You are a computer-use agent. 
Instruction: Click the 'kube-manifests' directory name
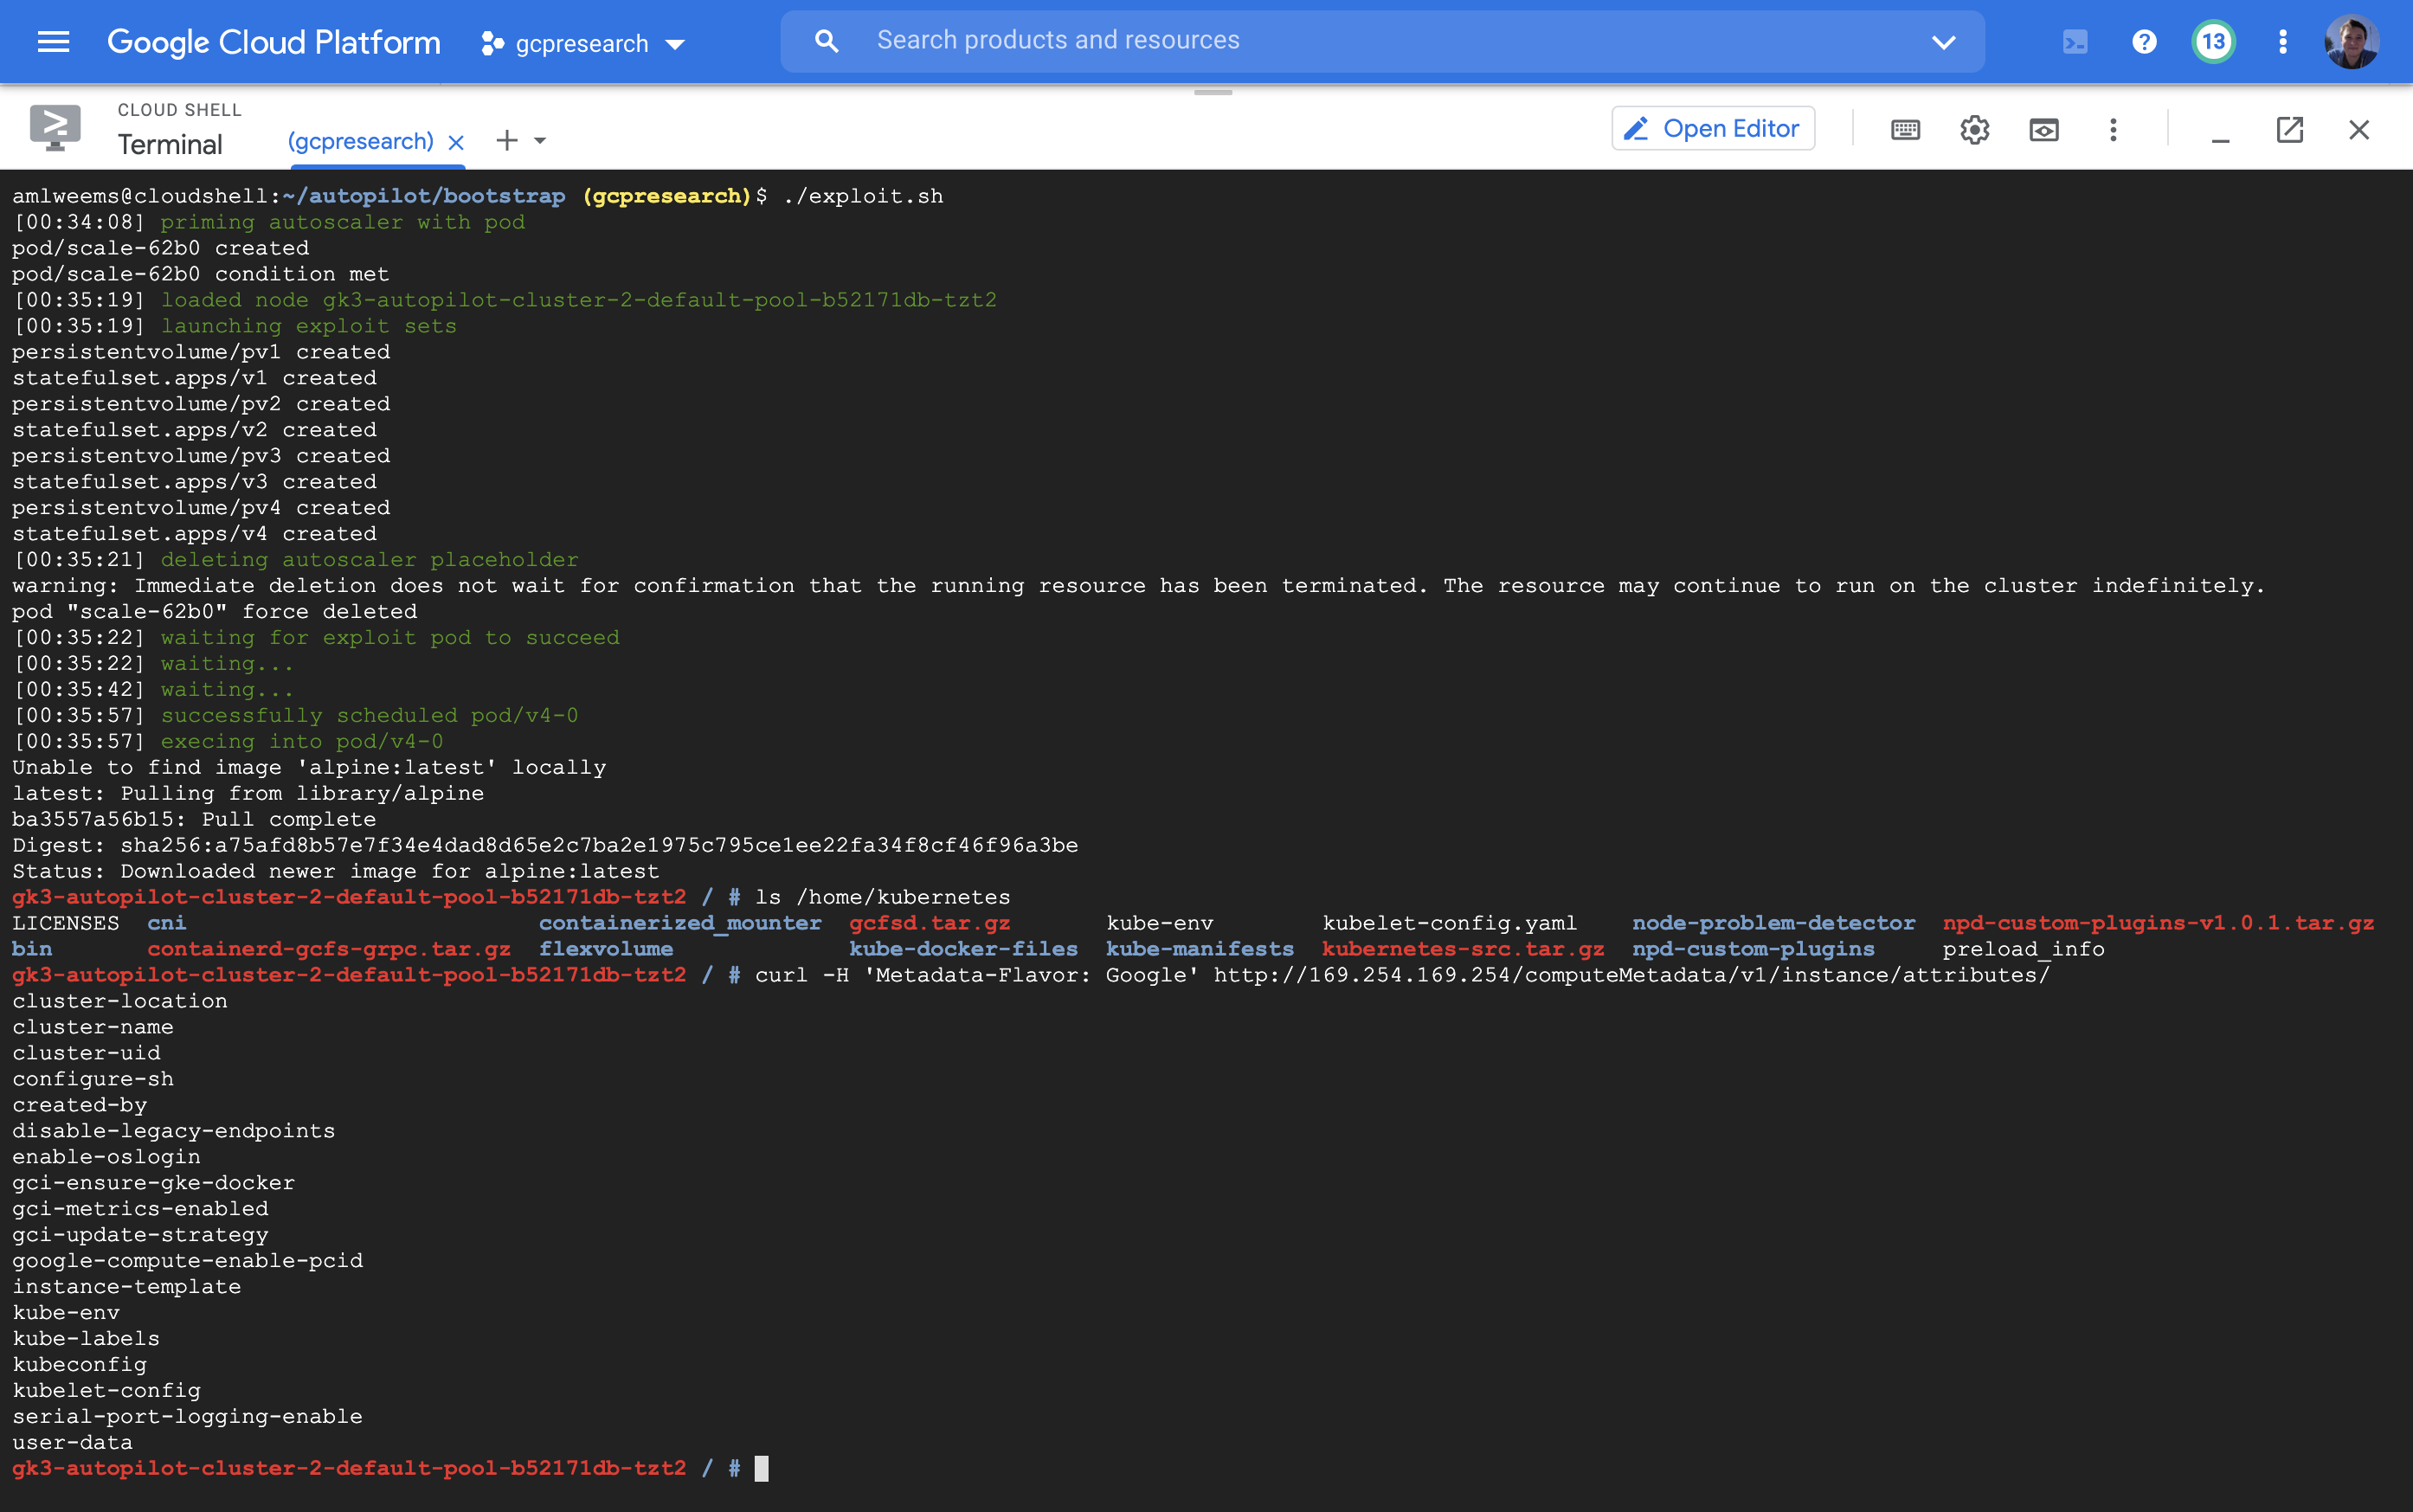pos(1199,950)
